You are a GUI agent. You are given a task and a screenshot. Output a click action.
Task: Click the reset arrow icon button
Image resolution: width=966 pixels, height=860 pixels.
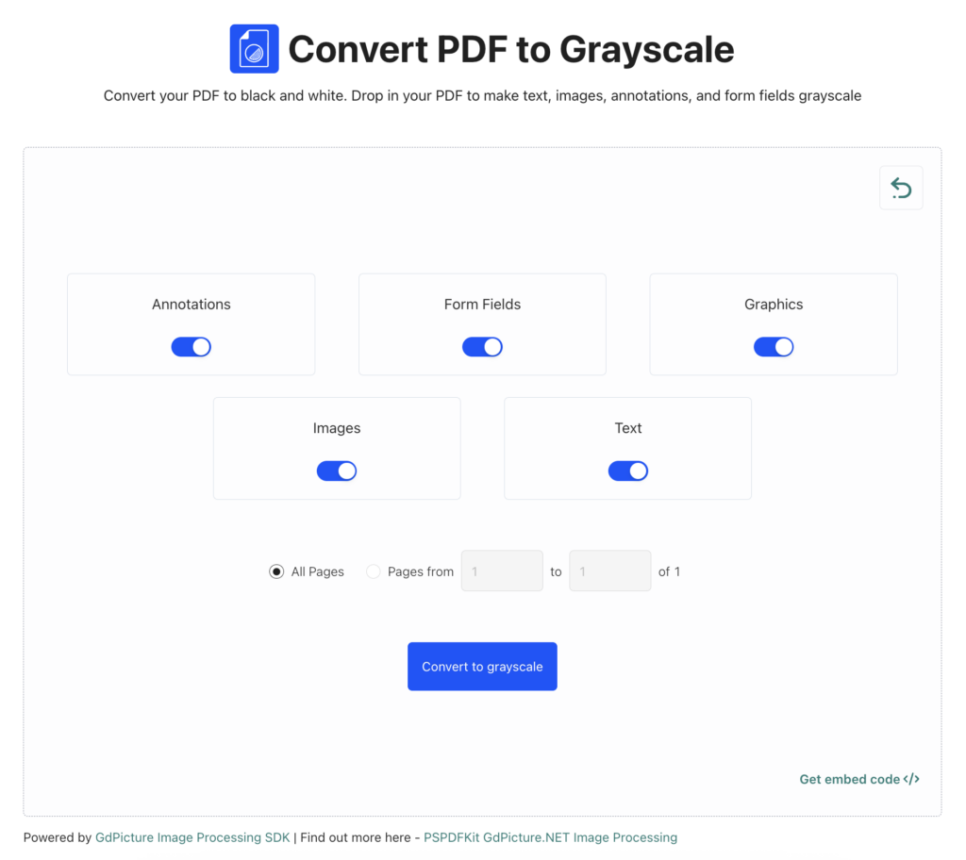(x=901, y=189)
